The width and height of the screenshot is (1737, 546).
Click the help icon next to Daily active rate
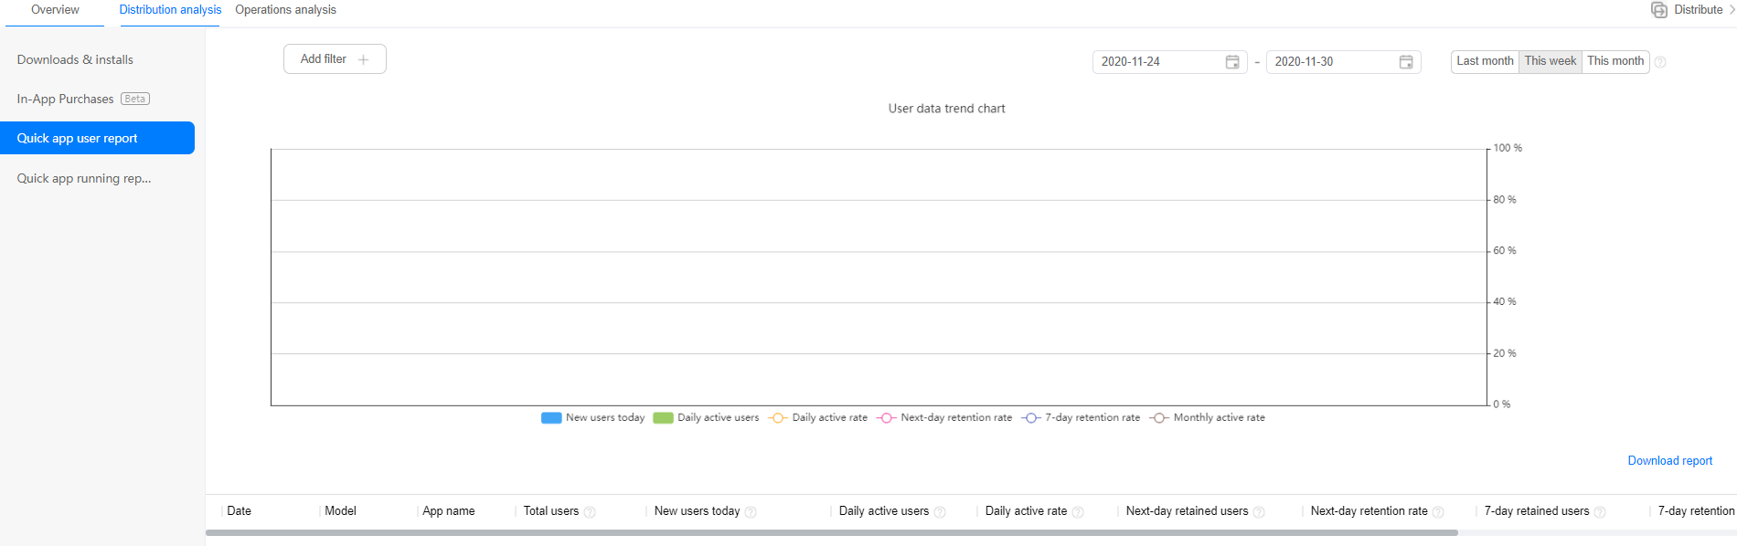[x=1078, y=512]
